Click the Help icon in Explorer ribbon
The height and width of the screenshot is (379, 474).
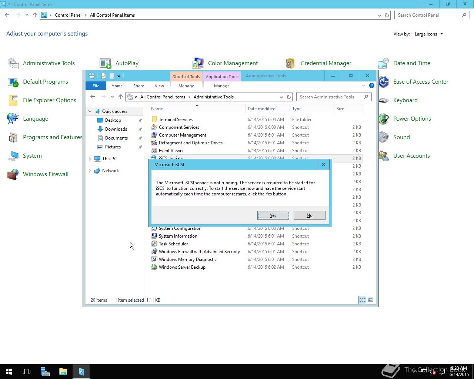(x=372, y=85)
